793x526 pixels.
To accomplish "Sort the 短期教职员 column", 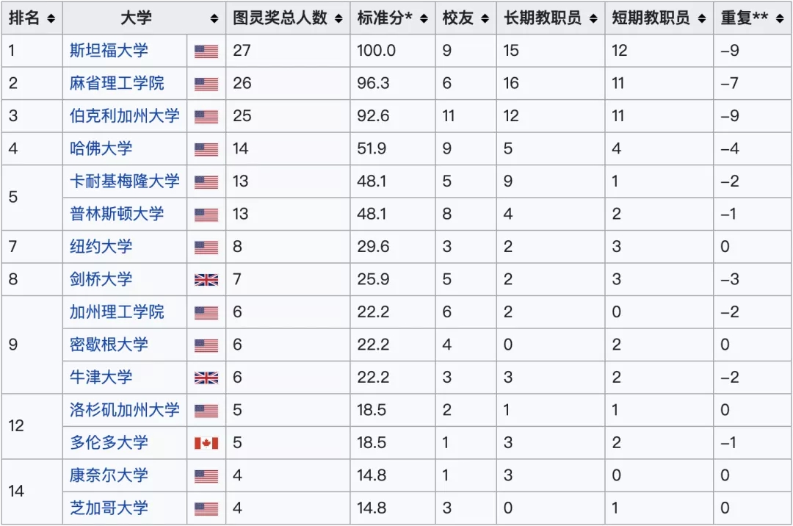I will [701, 18].
